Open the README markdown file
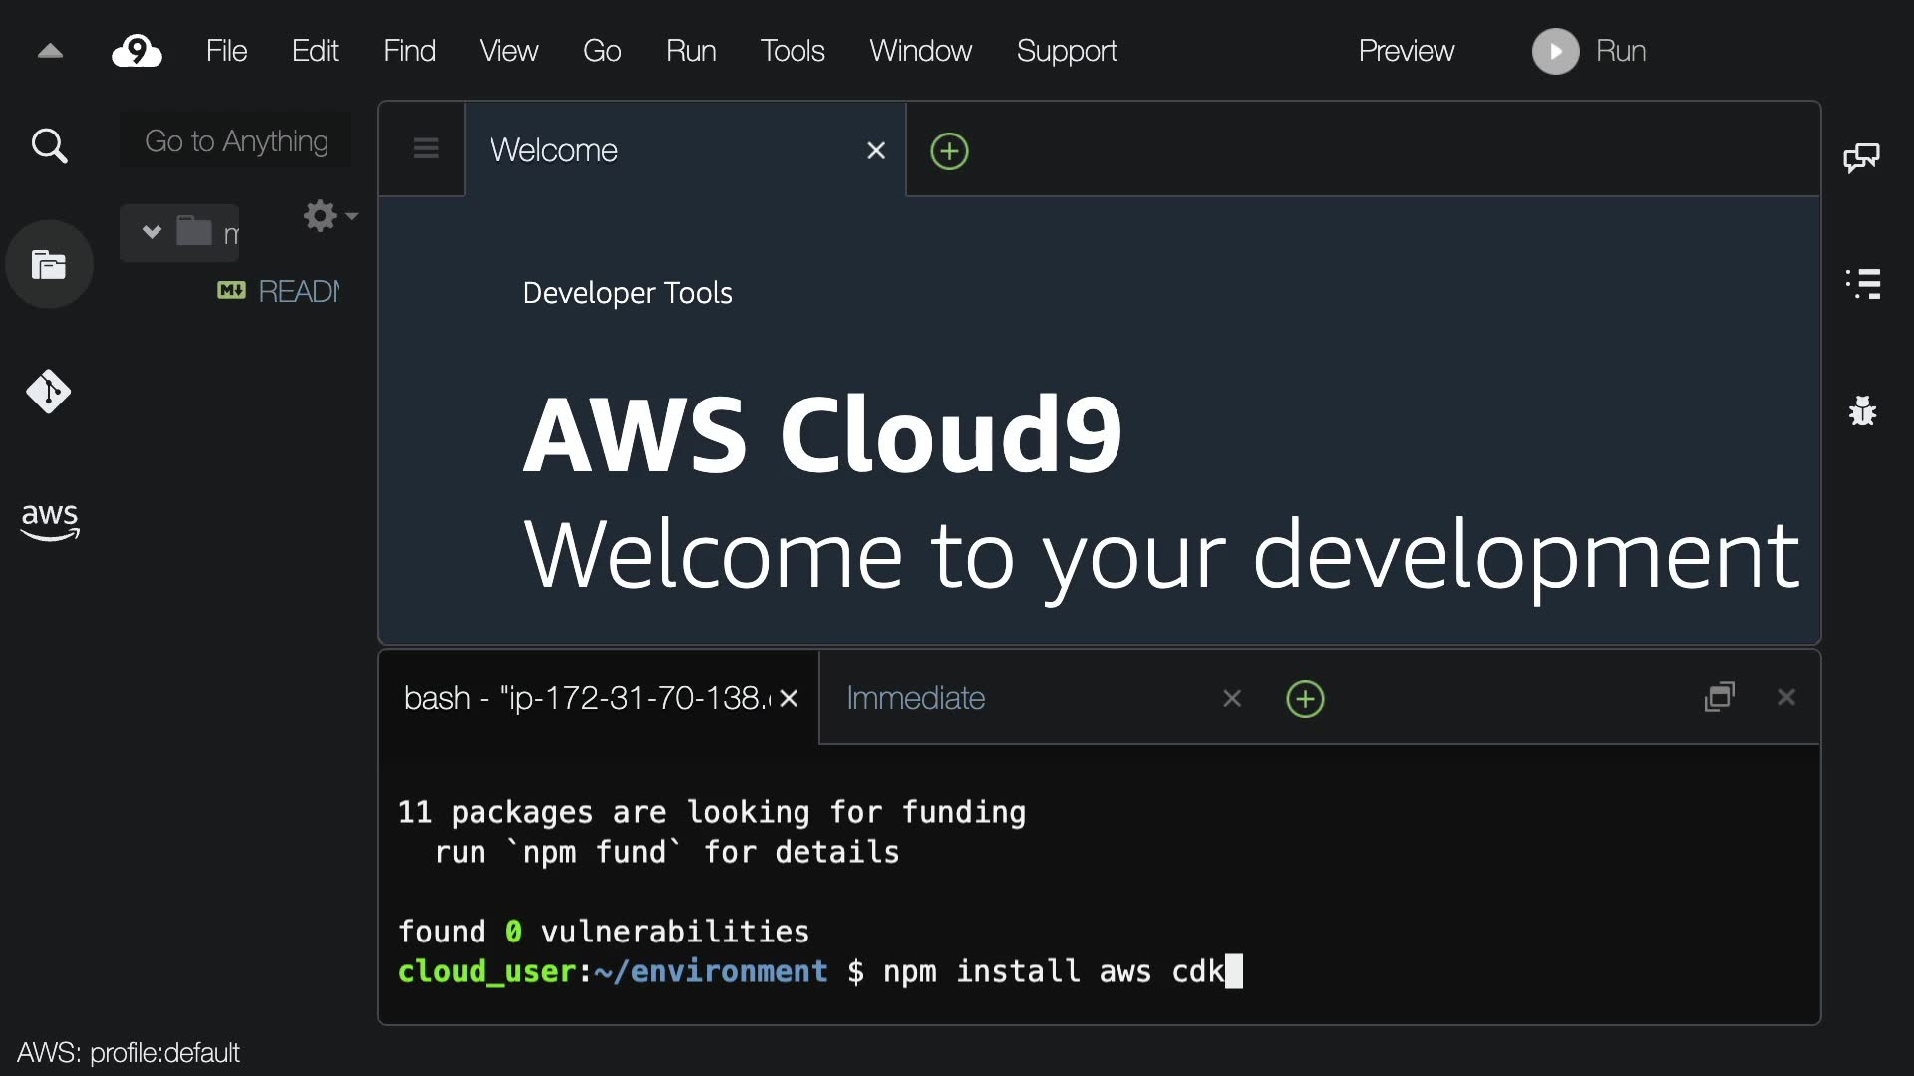 297,291
